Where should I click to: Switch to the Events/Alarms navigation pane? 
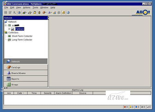tap(26, 73)
